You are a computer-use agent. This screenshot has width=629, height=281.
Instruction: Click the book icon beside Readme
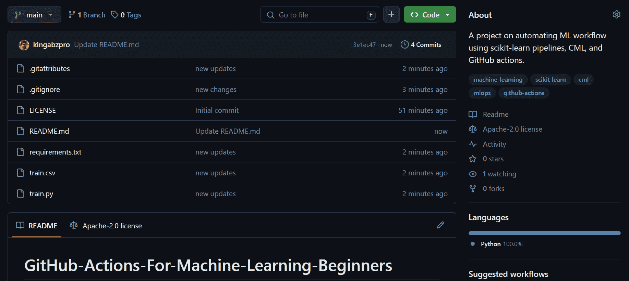pyautogui.click(x=473, y=115)
